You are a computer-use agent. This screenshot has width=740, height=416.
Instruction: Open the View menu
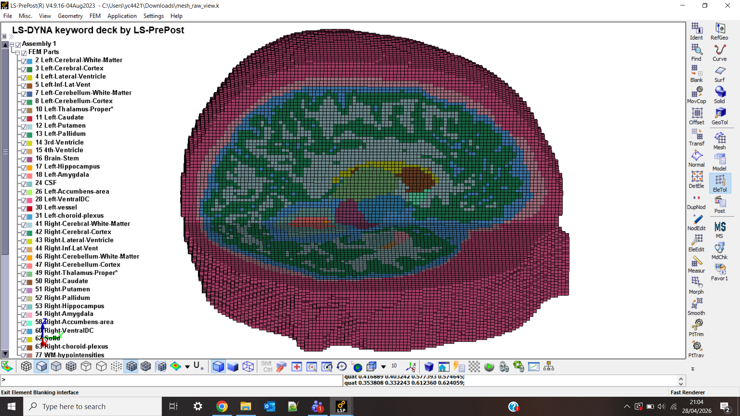tap(45, 16)
